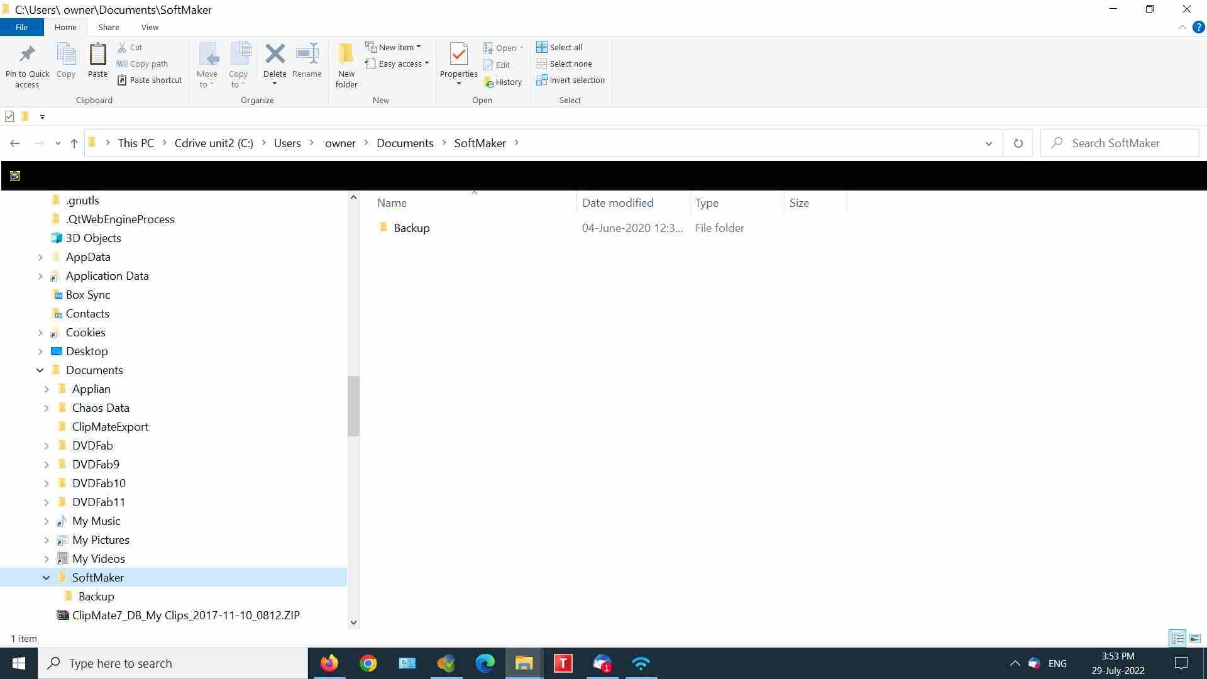Image resolution: width=1207 pixels, height=679 pixels.
Task: Switch to details view layout
Action: (x=1177, y=638)
